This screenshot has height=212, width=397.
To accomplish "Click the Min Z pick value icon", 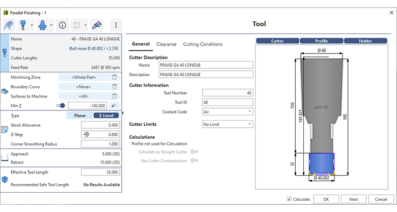I will [114, 106].
